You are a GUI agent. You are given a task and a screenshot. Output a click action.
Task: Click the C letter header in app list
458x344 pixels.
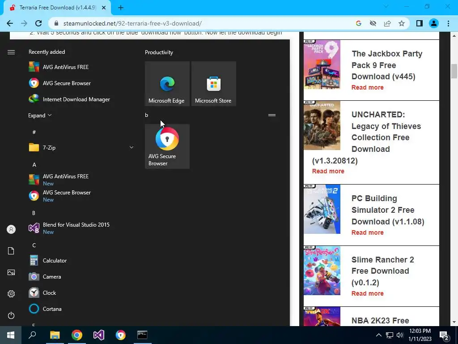click(x=34, y=245)
